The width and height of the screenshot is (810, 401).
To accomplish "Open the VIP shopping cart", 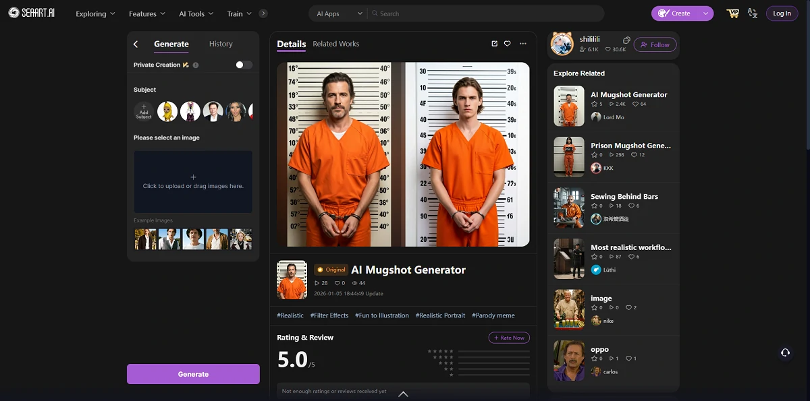I will 733,13.
